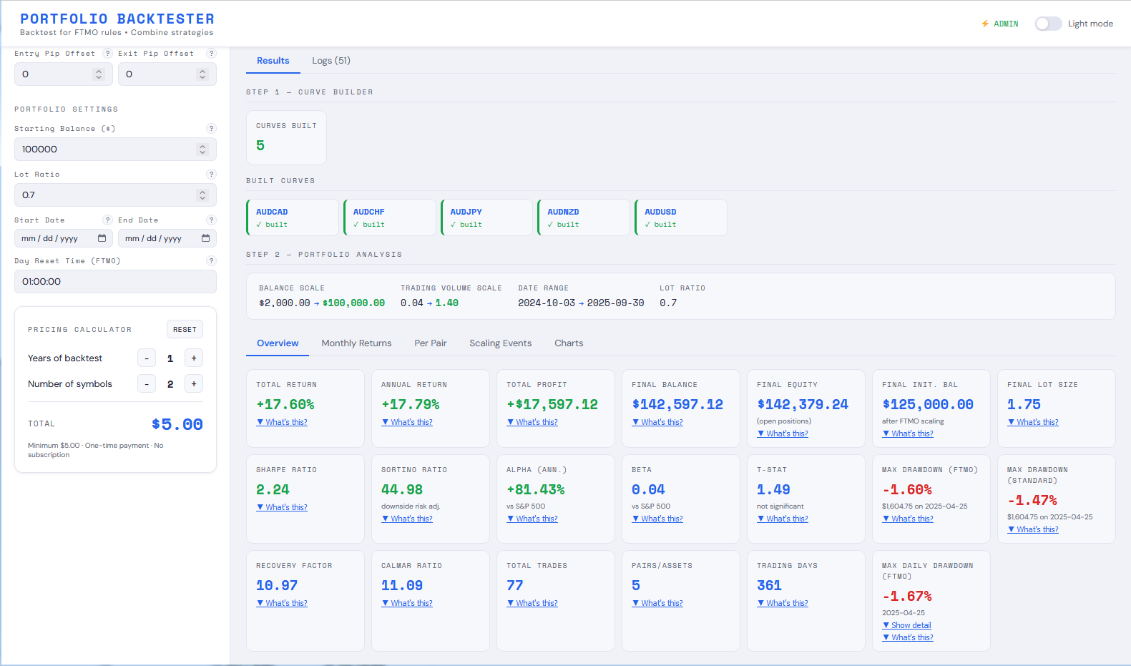Expand Show detail under Max Daily Drawdown
Screen dimensions: 1131x666
[x=907, y=625]
